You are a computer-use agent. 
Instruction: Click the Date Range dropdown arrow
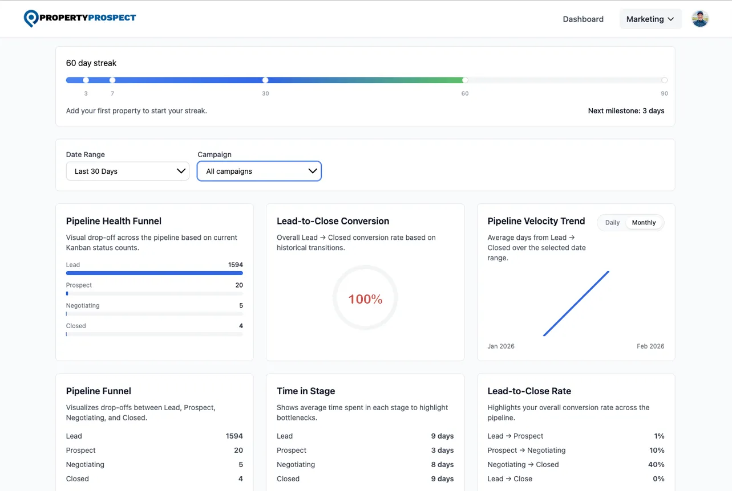tap(181, 171)
